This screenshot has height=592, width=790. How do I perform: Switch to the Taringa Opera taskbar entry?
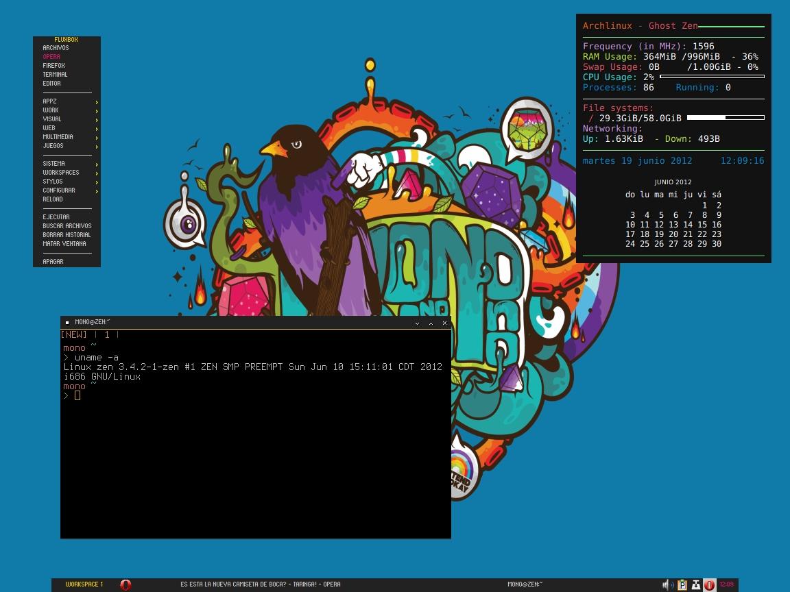[x=261, y=584]
